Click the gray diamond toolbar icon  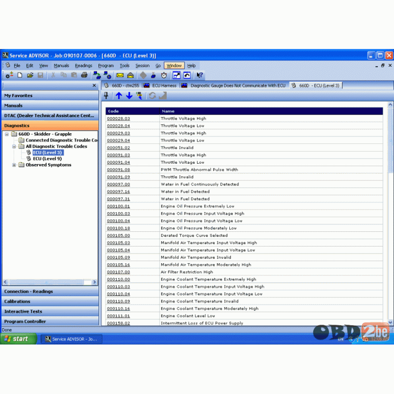(x=143, y=75)
